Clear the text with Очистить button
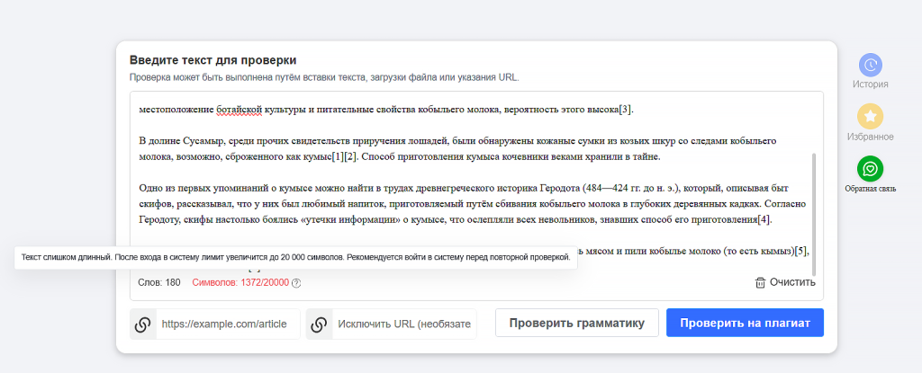This screenshot has height=373, width=922. [x=785, y=282]
